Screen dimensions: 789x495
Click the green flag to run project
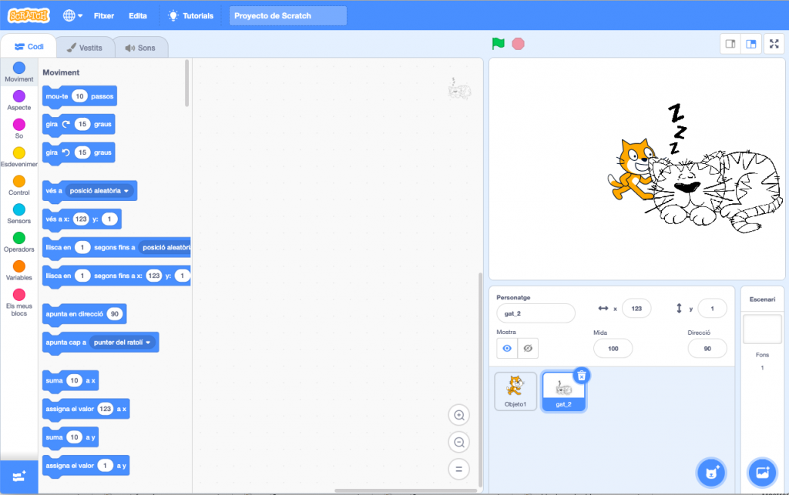pos(499,44)
